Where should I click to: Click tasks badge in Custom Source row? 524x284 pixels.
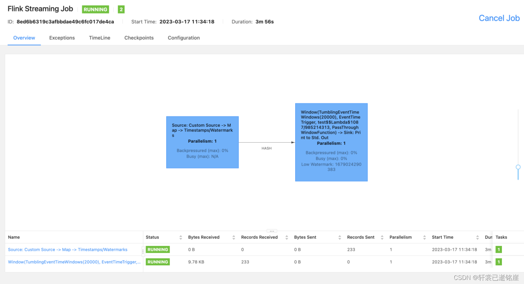tap(499, 250)
